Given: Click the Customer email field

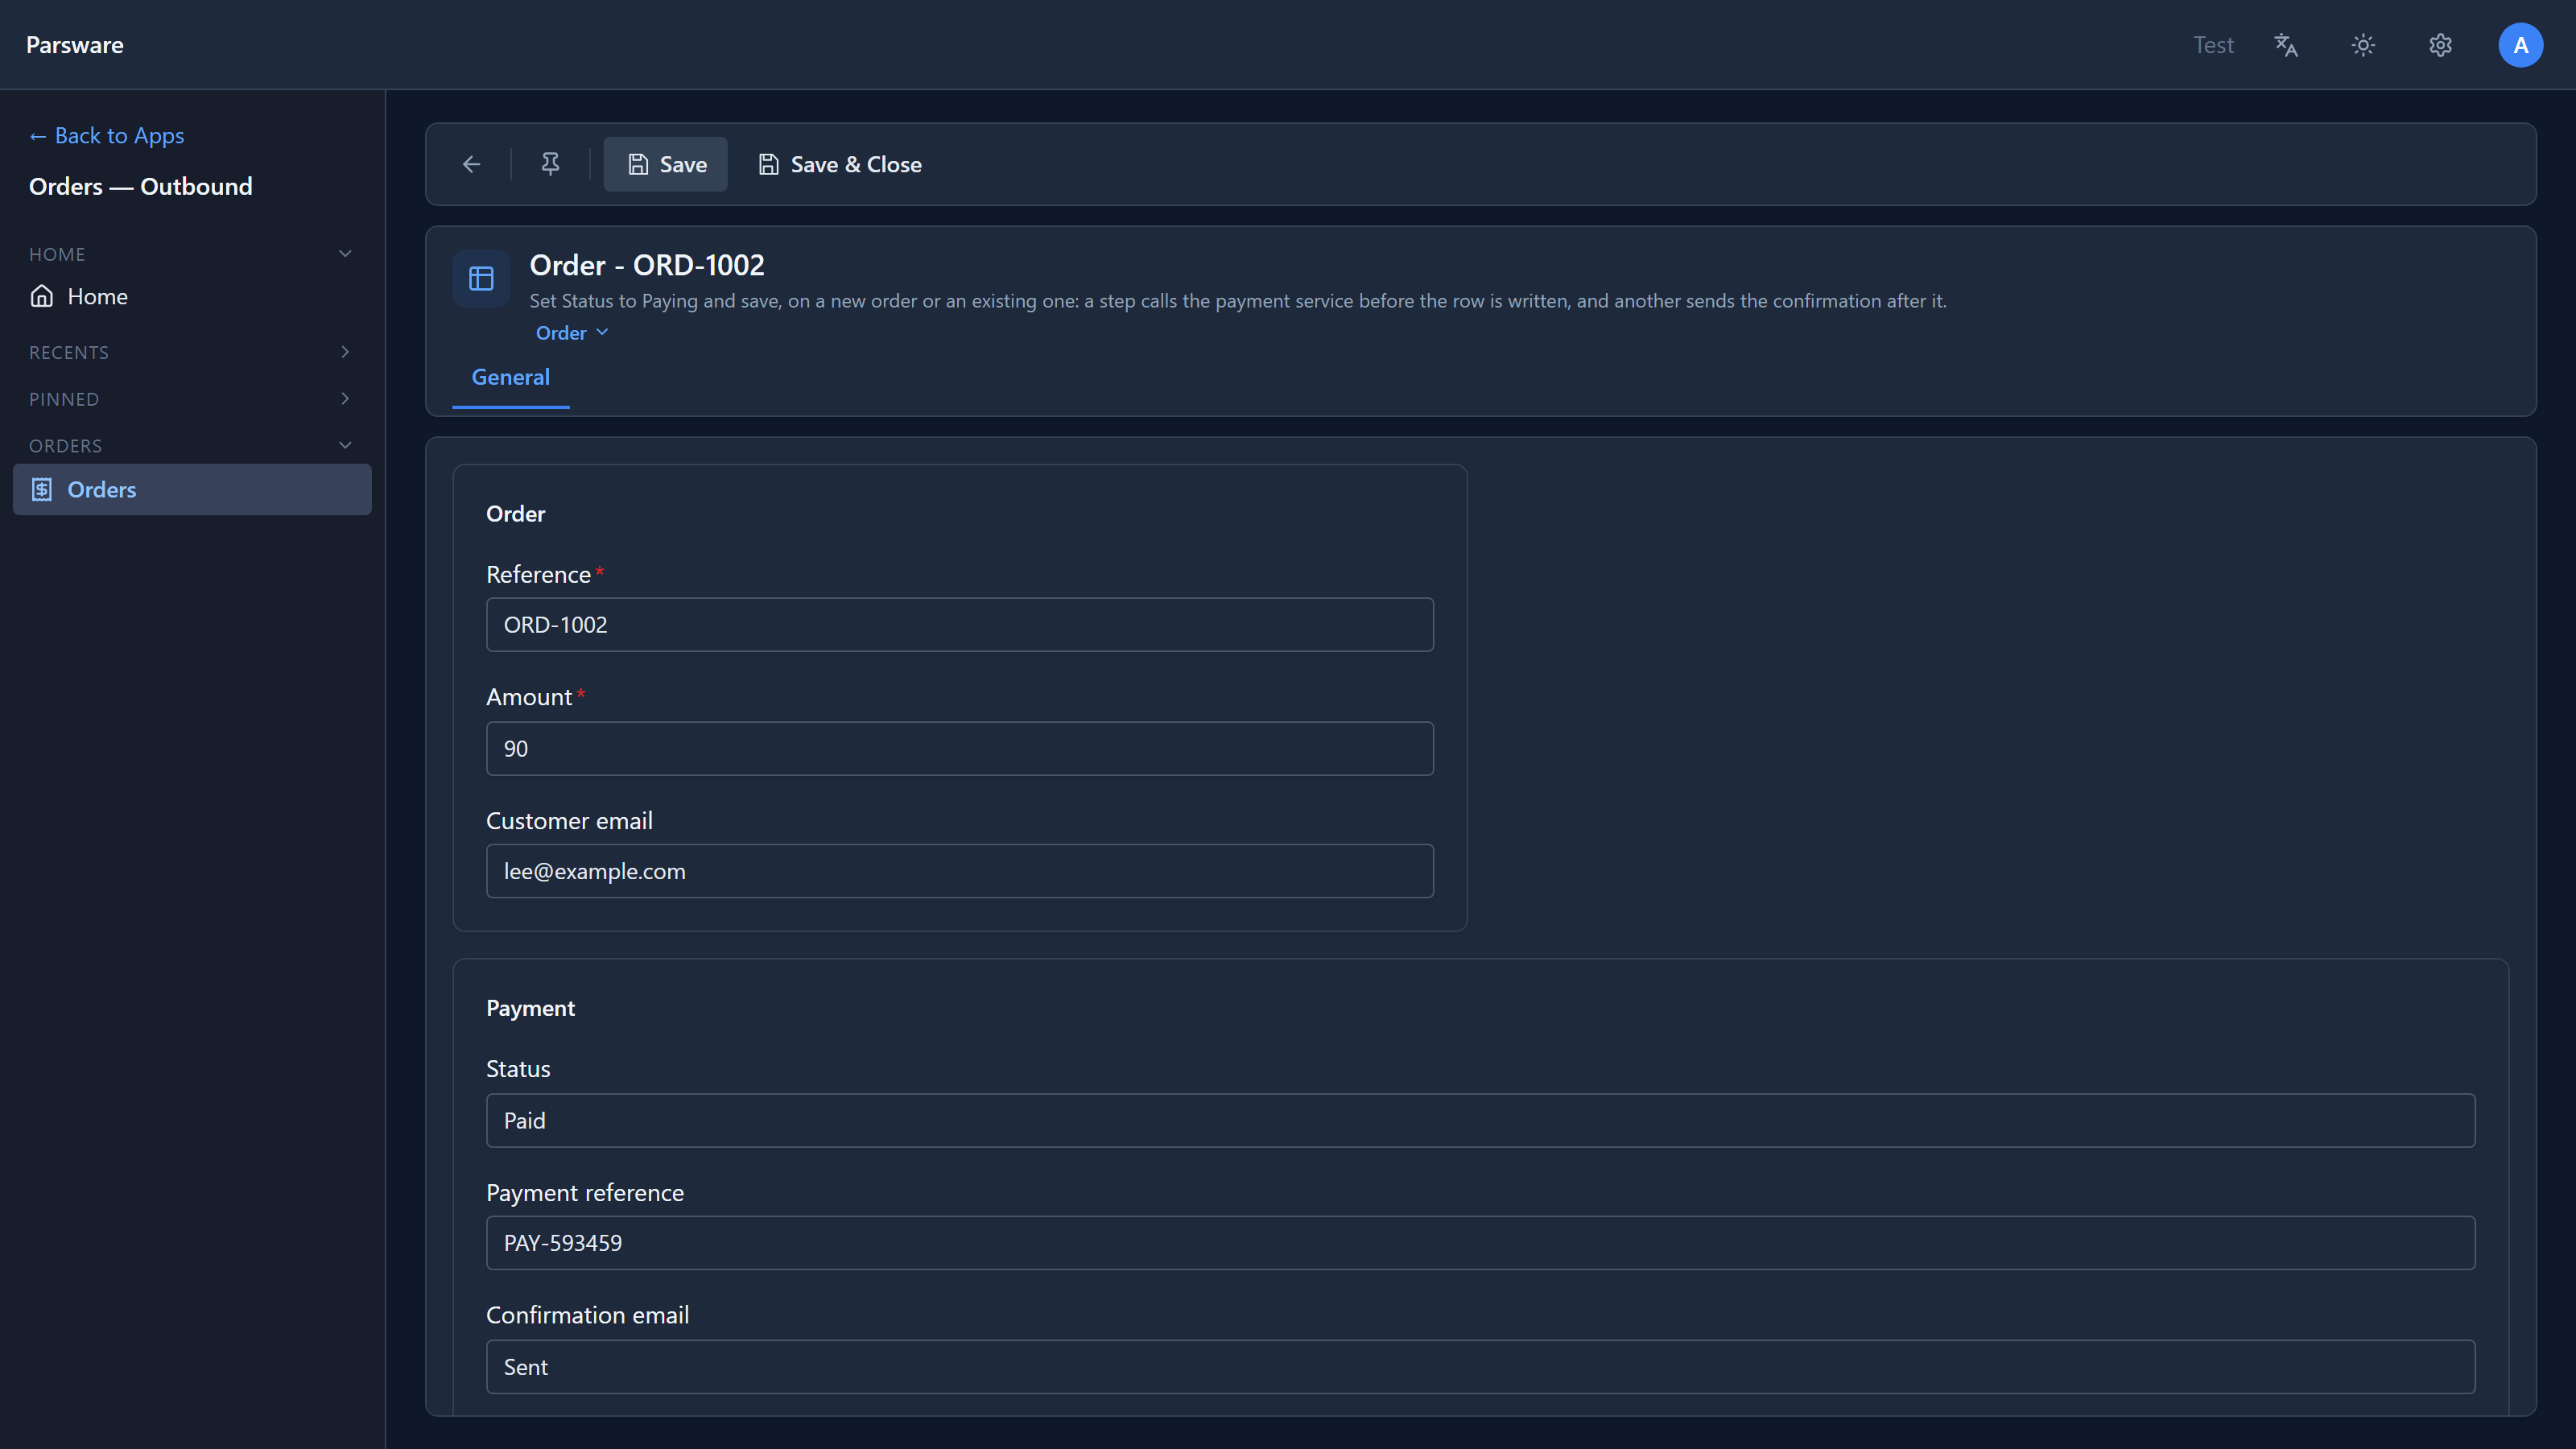Looking at the screenshot, I should (959, 871).
